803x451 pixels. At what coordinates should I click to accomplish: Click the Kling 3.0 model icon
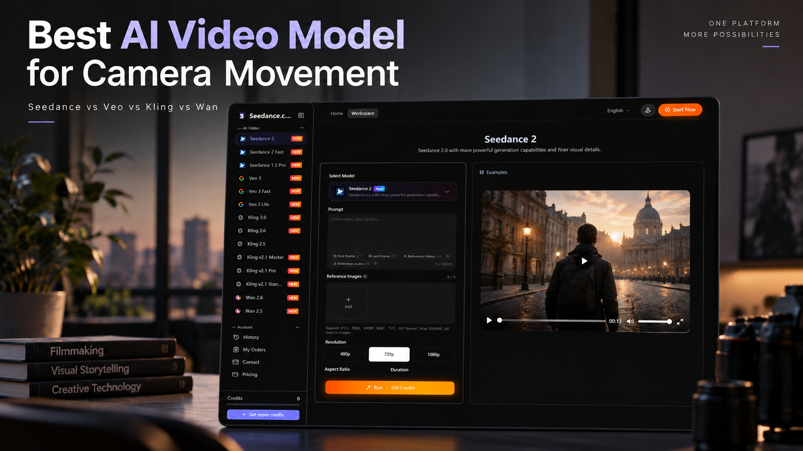[x=241, y=217]
